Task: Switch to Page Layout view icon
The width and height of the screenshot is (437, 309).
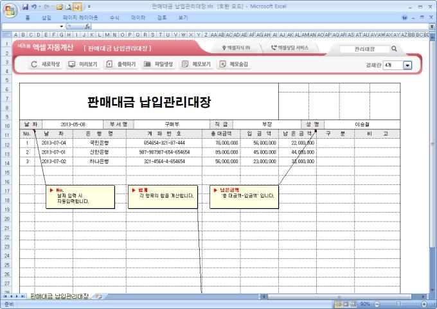Action: [346, 304]
